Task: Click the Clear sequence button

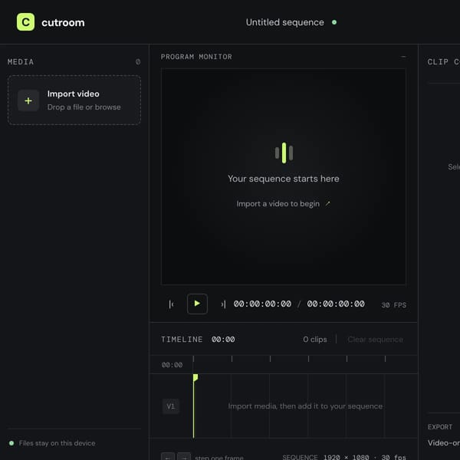Action: [x=375, y=340]
